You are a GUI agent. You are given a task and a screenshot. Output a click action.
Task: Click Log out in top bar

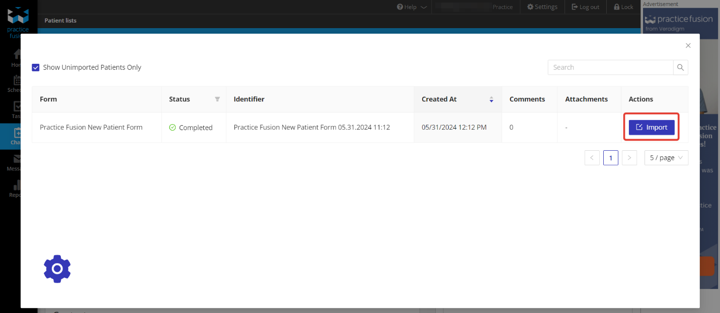[585, 7]
